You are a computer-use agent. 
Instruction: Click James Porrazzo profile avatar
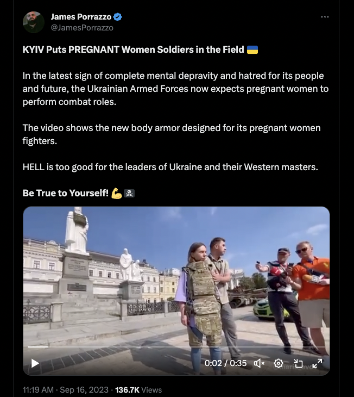[x=34, y=22]
